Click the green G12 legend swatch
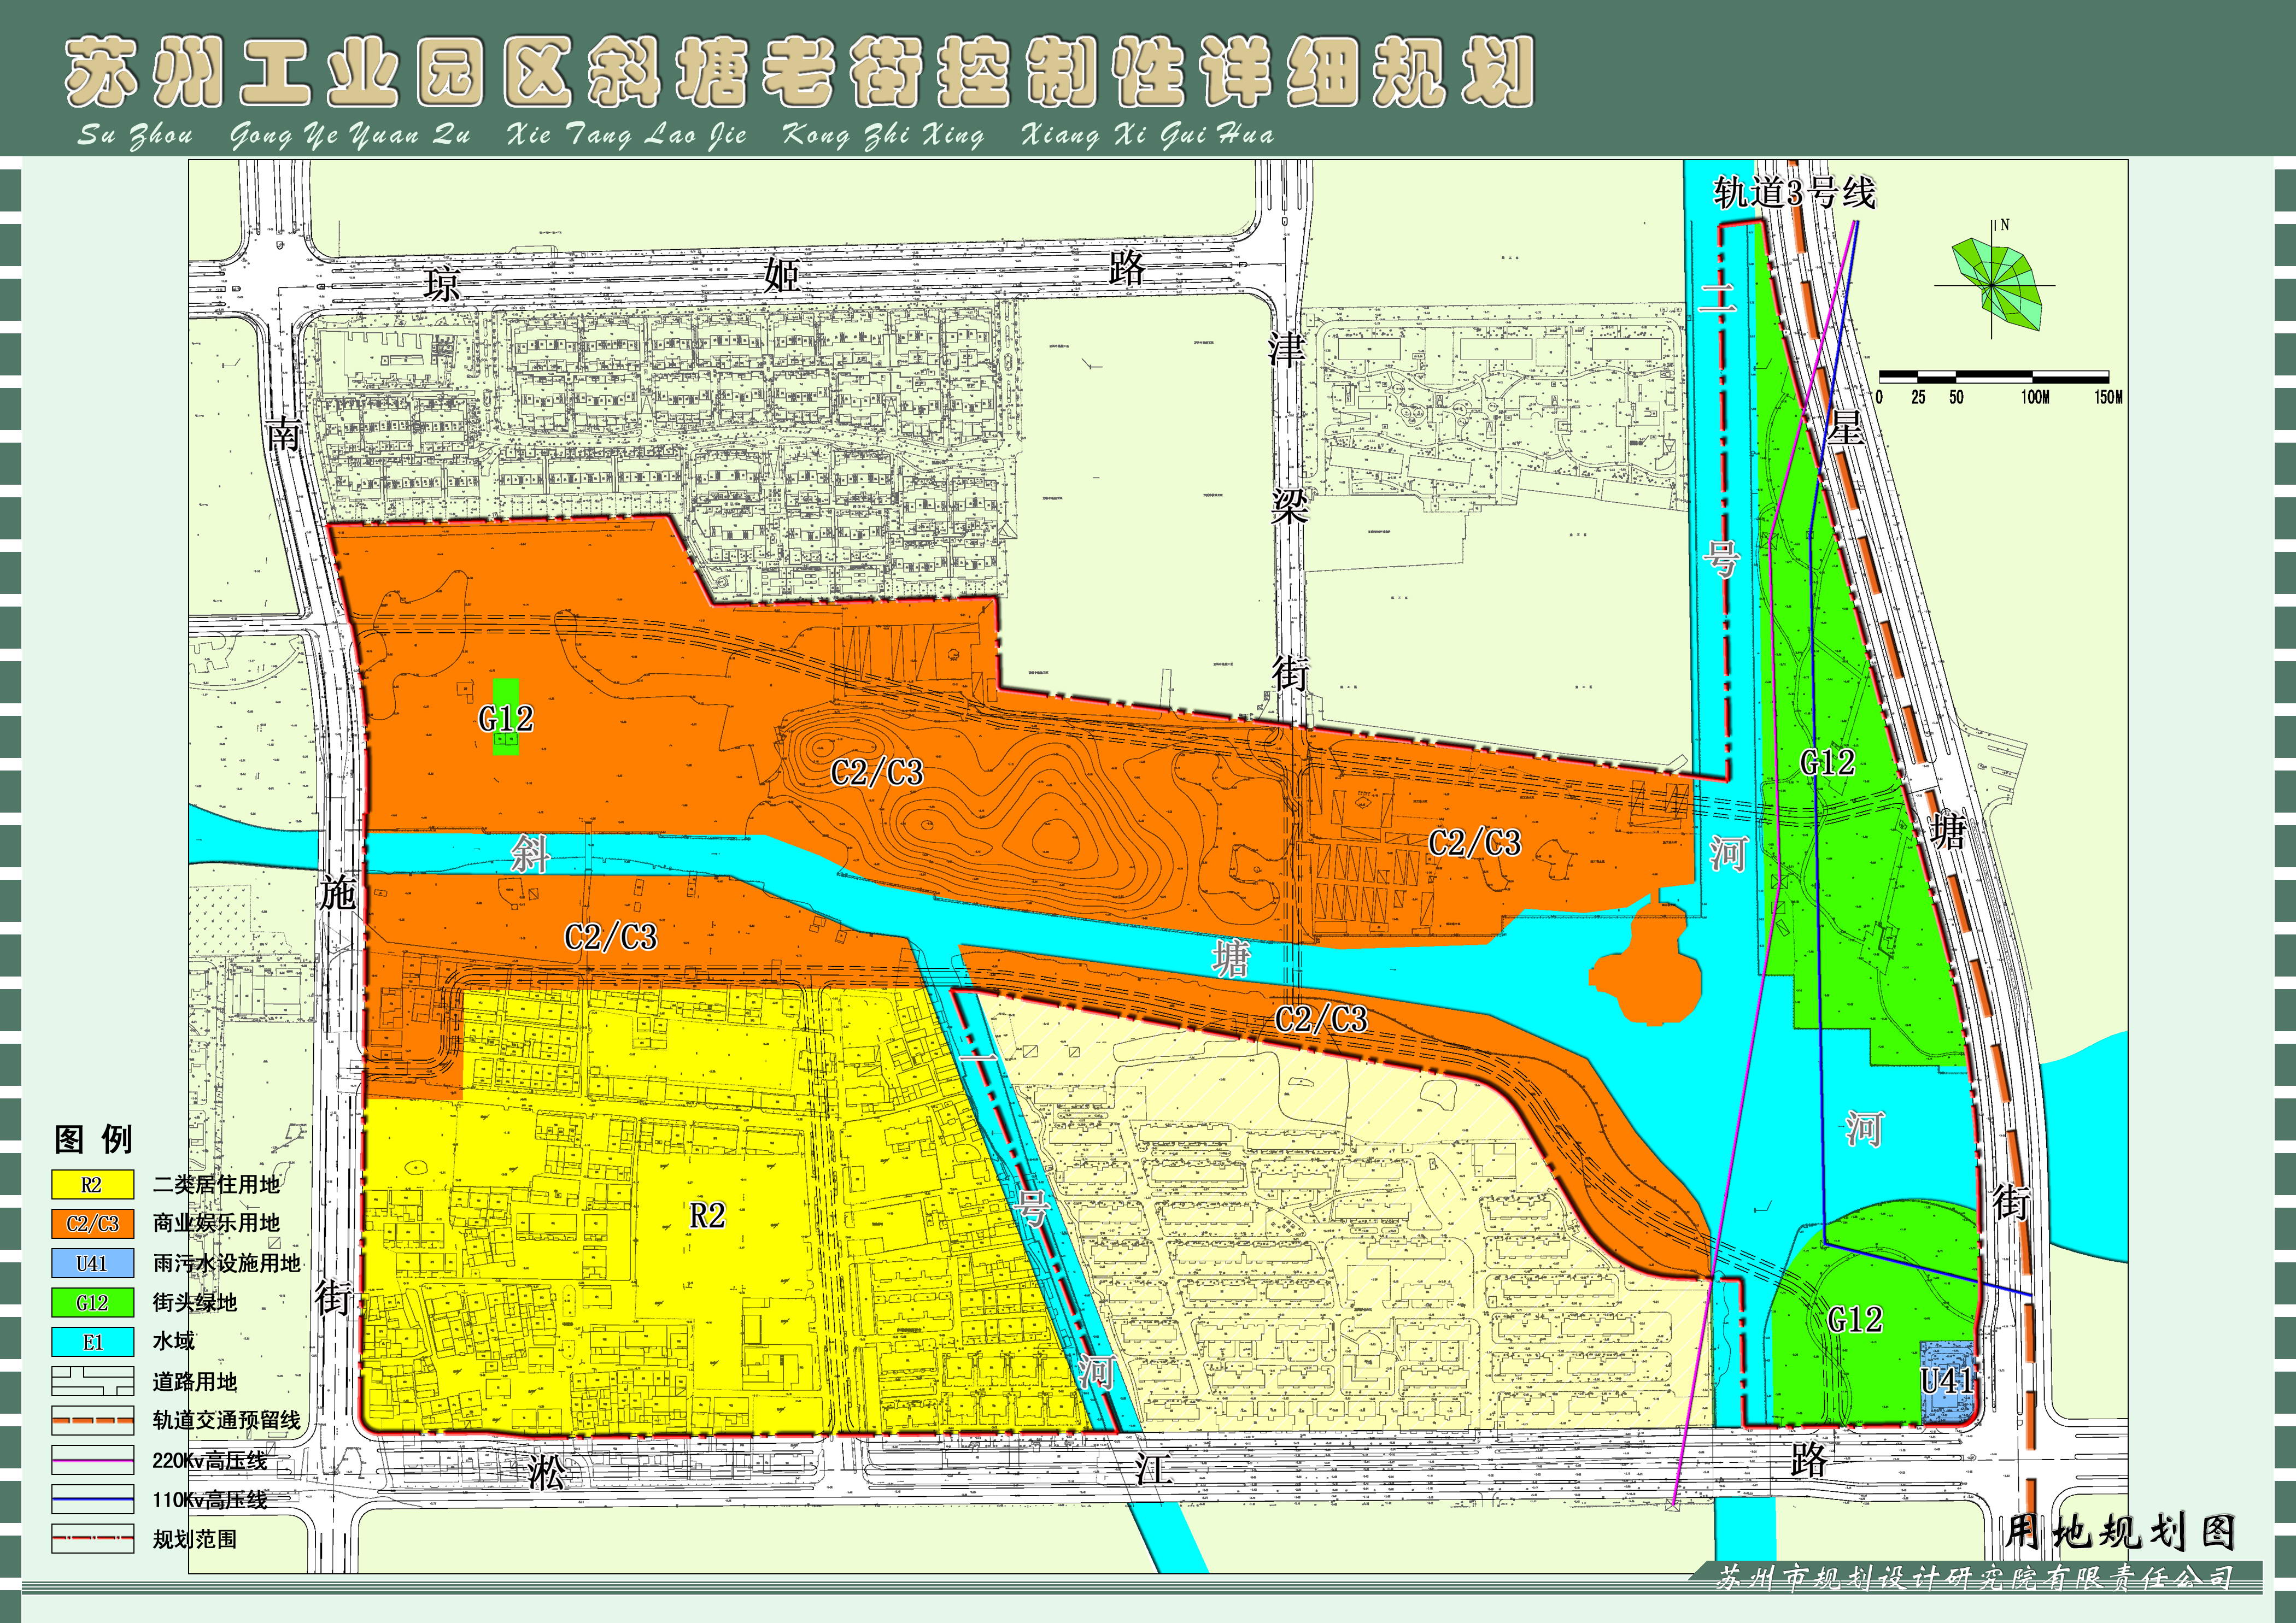Image resolution: width=2296 pixels, height=1623 pixels. (92, 1302)
